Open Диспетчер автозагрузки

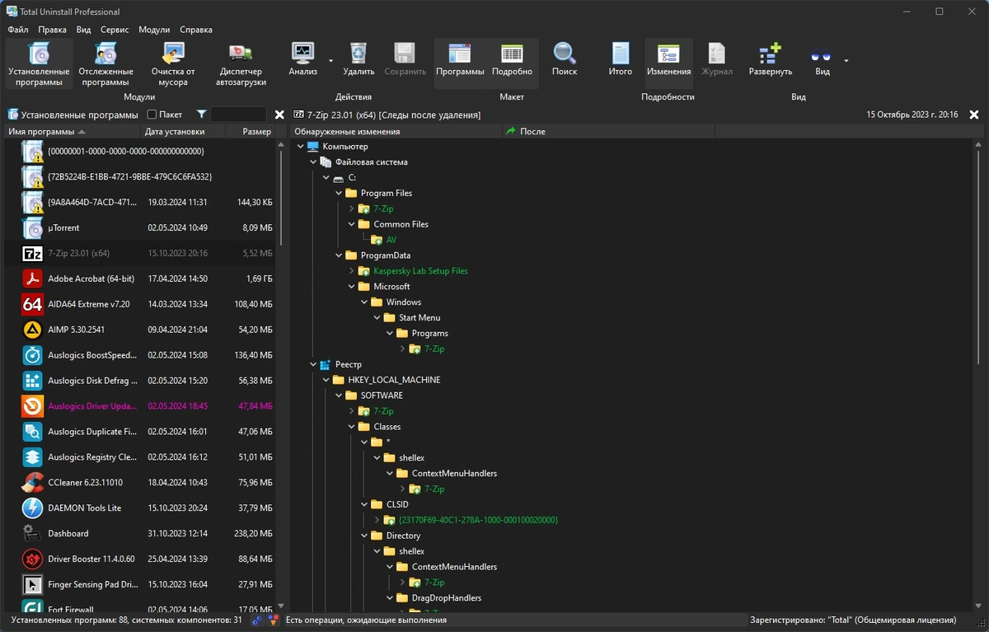click(241, 63)
